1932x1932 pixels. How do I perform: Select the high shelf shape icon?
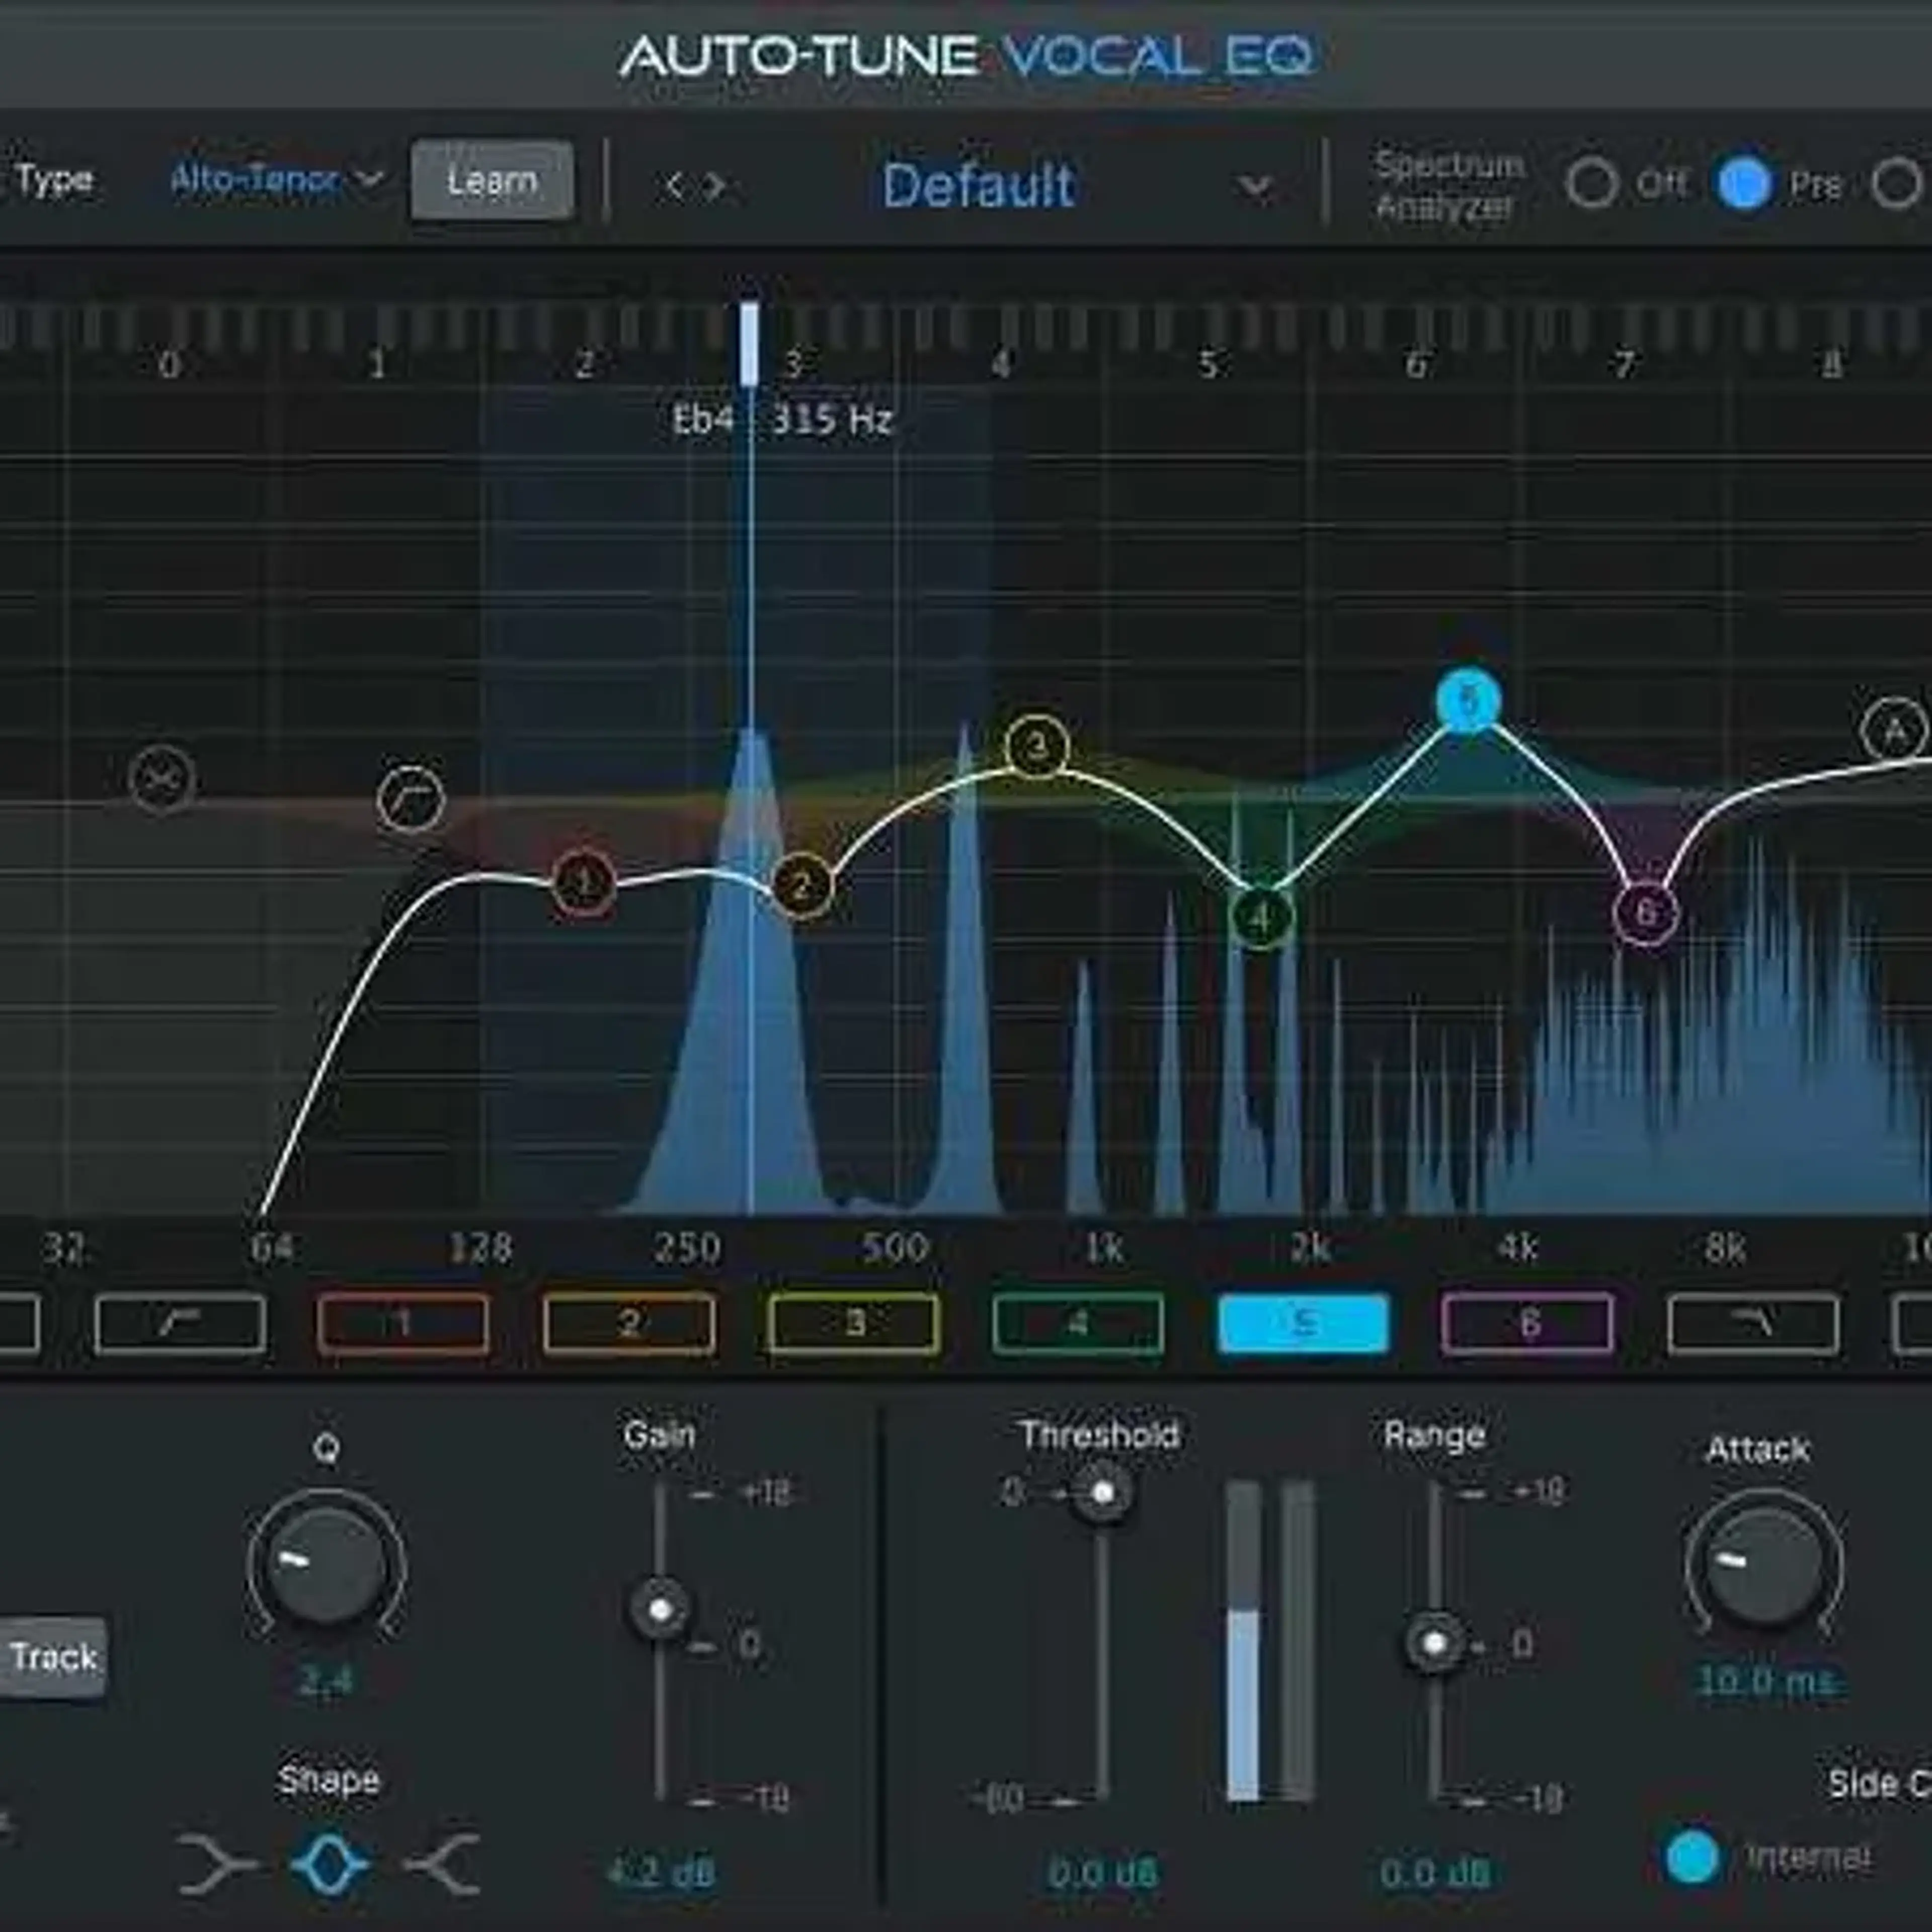tap(443, 1864)
